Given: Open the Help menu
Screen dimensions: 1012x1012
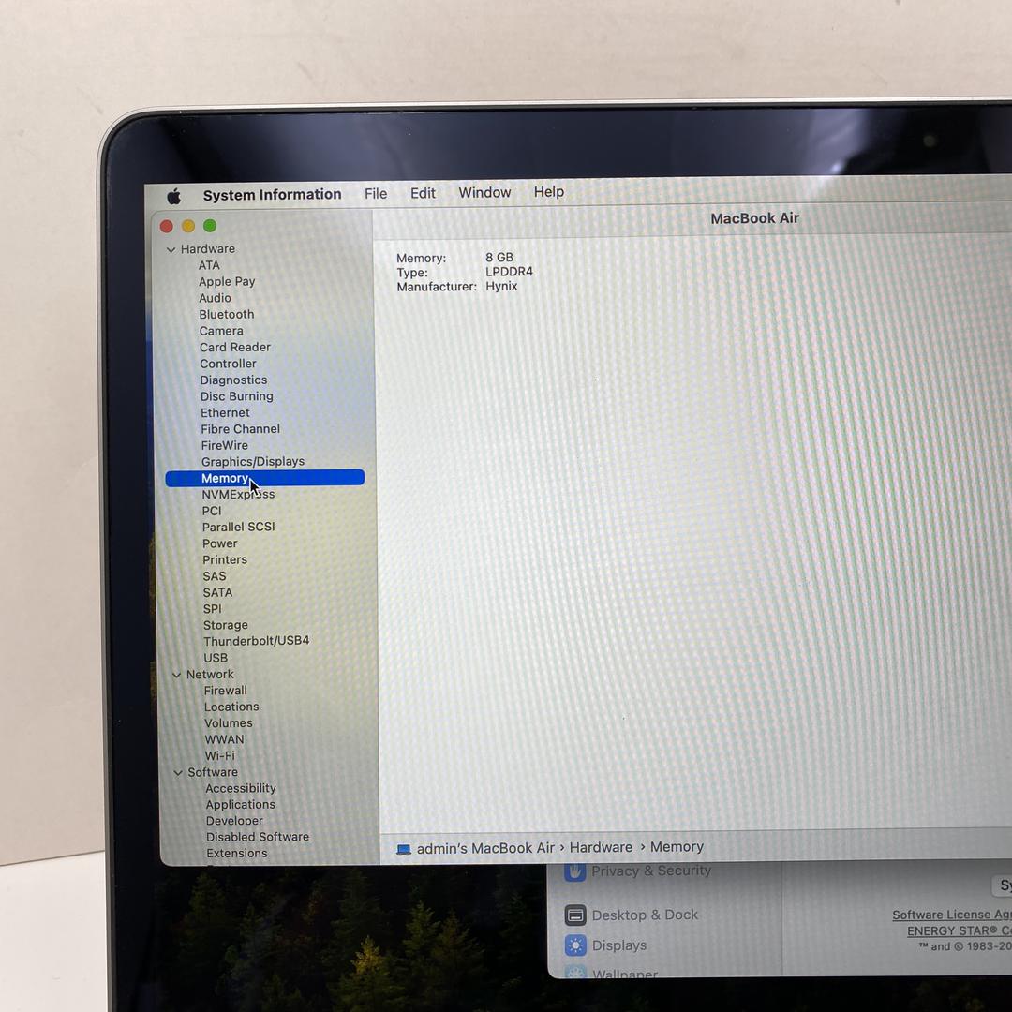Looking at the screenshot, I should (548, 192).
